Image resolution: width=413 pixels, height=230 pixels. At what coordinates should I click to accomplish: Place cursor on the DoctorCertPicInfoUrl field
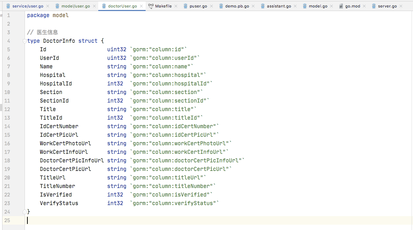tap(72, 161)
